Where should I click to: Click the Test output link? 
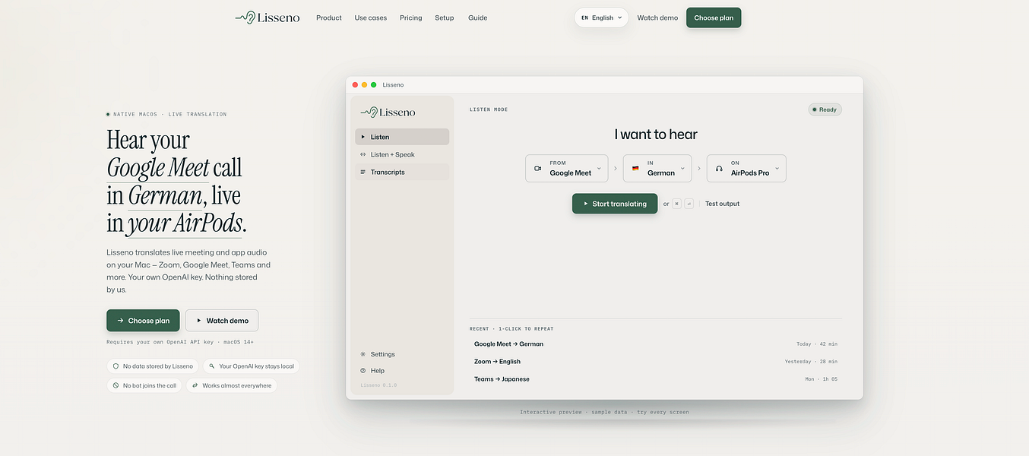(722, 204)
